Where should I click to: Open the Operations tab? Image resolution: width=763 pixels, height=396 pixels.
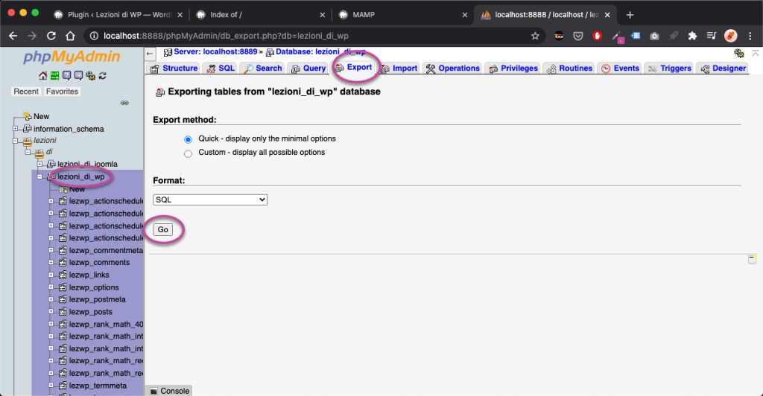(x=452, y=68)
